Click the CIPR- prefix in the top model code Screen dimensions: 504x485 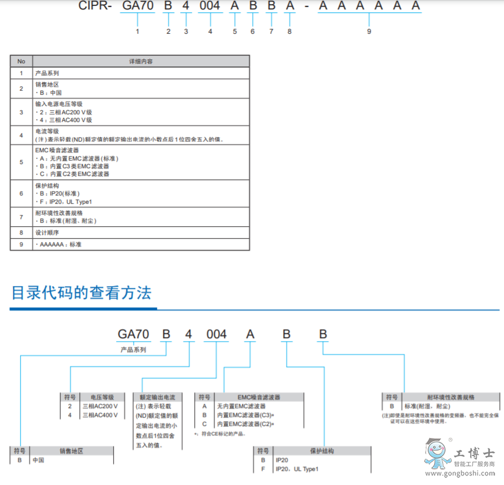click(96, 7)
